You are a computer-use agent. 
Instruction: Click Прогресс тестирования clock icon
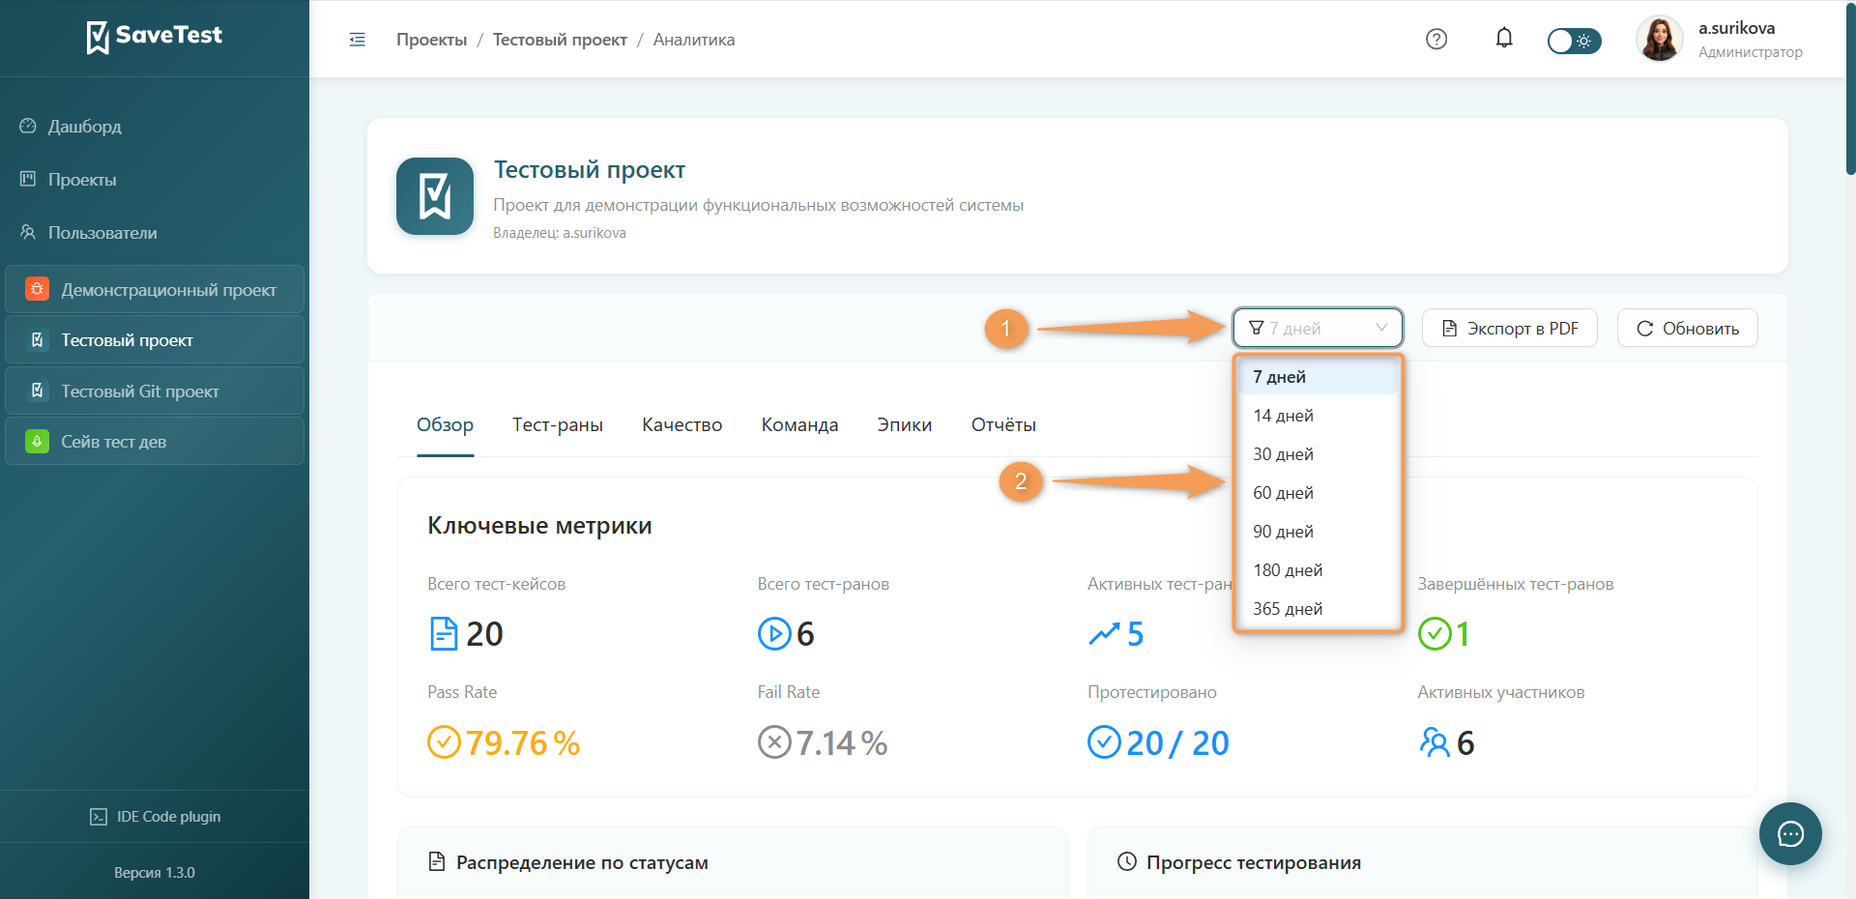[1127, 861]
